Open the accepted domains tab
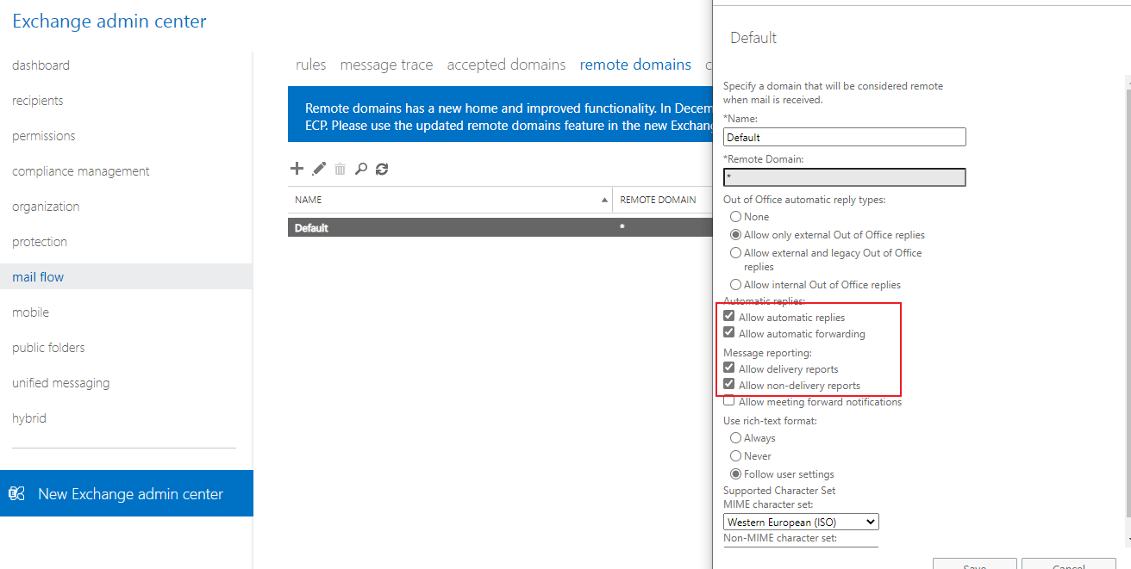Image resolution: width=1131 pixels, height=569 pixels. pos(506,64)
